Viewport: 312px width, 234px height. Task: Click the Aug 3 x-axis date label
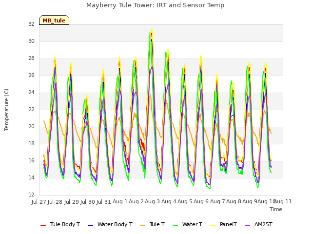(153, 201)
